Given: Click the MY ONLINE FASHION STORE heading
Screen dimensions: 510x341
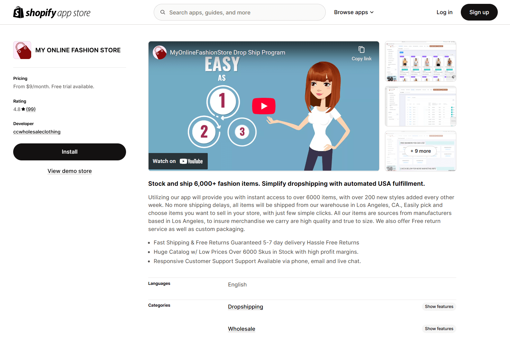Looking at the screenshot, I should pyautogui.click(x=78, y=50).
